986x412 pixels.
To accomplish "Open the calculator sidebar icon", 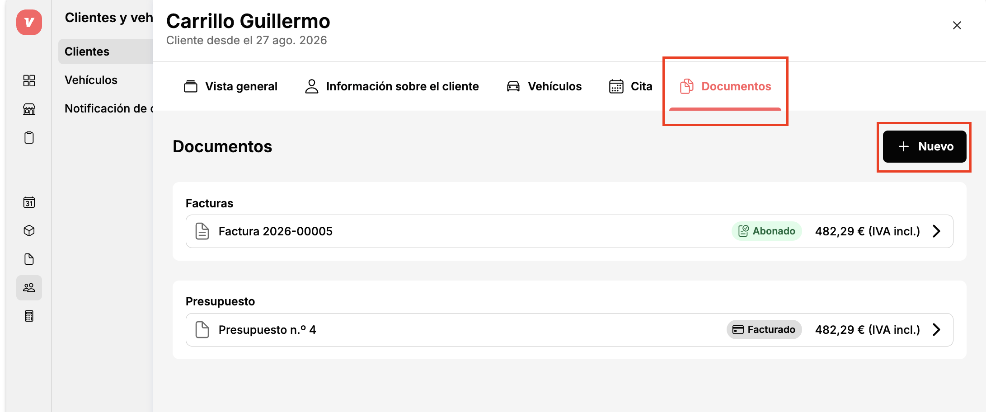I will click(29, 316).
